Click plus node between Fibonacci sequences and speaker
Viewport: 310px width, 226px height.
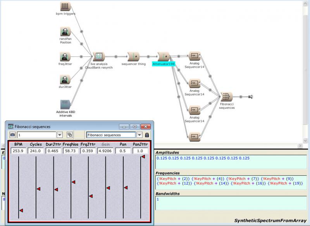241,97
